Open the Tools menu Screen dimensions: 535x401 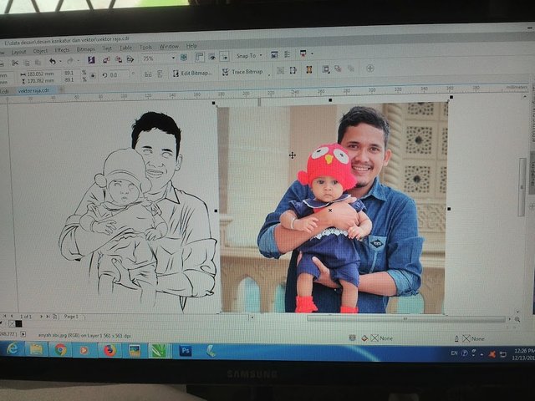[145, 47]
